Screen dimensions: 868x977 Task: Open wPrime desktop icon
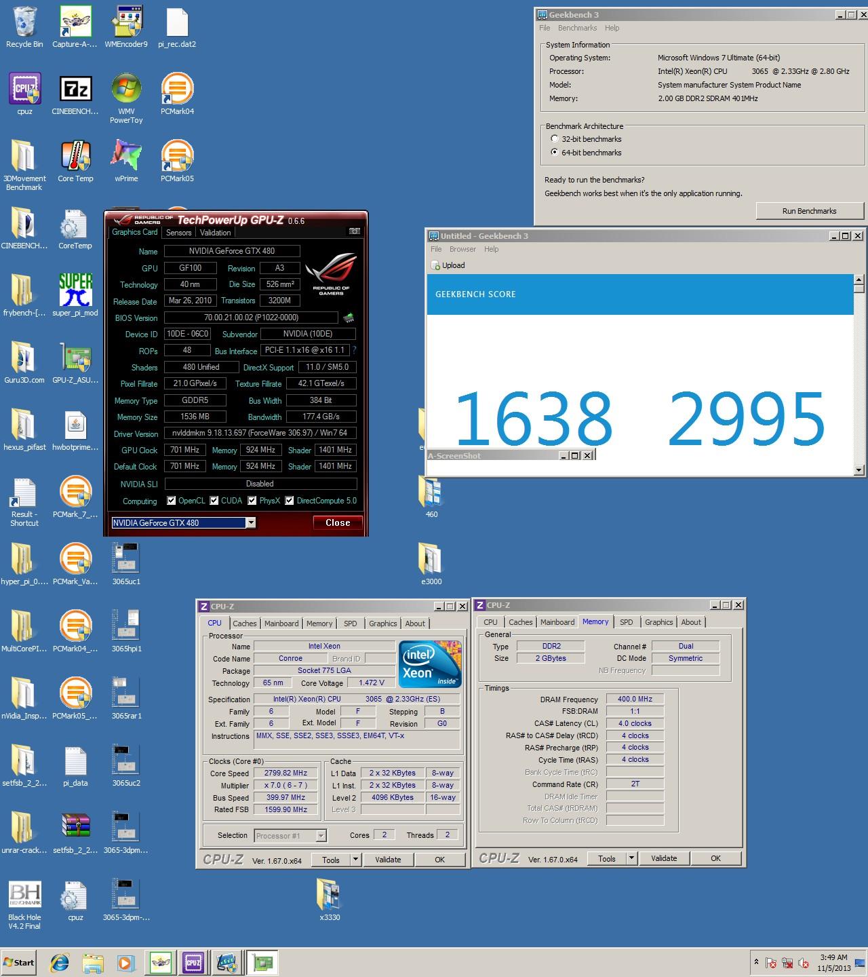(126, 161)
